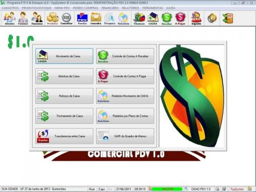
Task: Open the RELATÓRIOS menu
Action: (x=131, y=8)
